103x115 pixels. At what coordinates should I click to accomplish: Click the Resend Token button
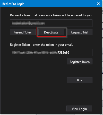click(x=23, y=32)
